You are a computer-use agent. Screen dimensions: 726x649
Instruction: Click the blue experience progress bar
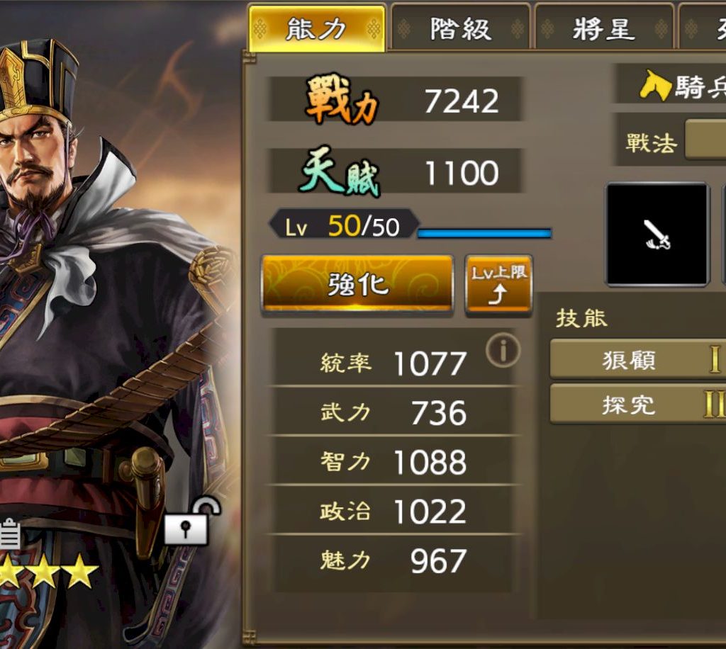[x=485, y=232]
